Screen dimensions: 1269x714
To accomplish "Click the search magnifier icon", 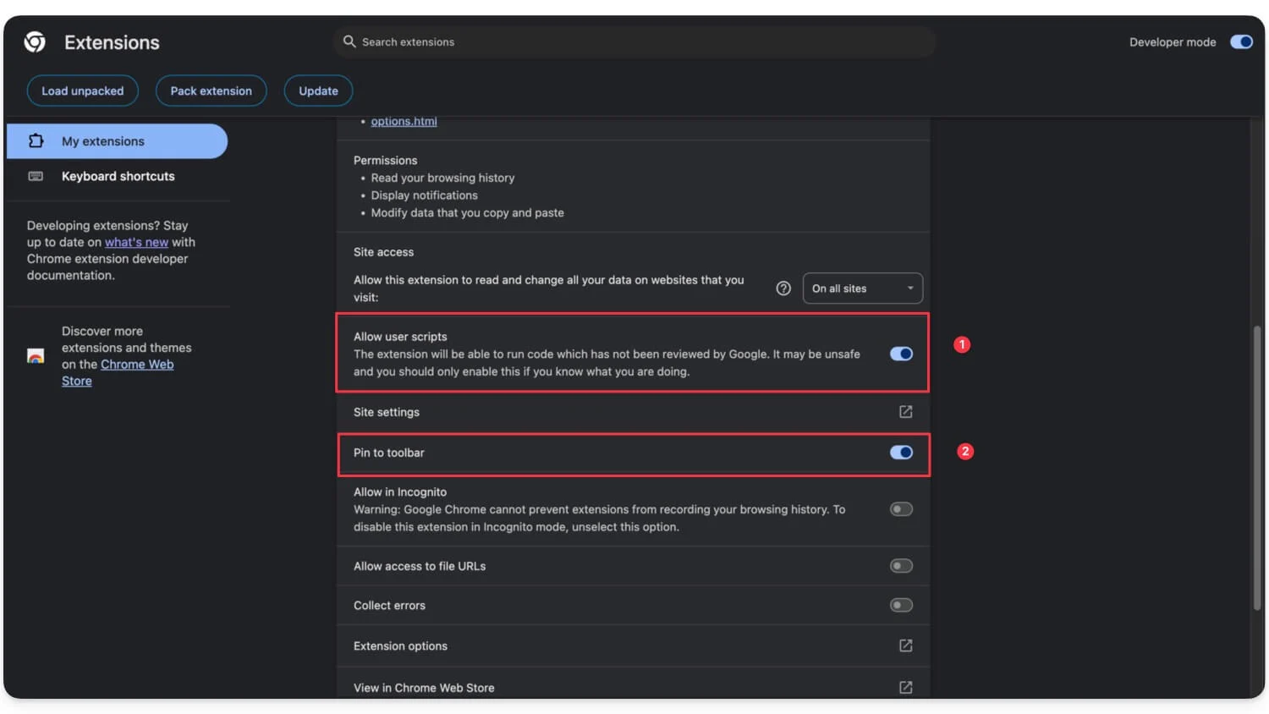I will pos(349,41).
